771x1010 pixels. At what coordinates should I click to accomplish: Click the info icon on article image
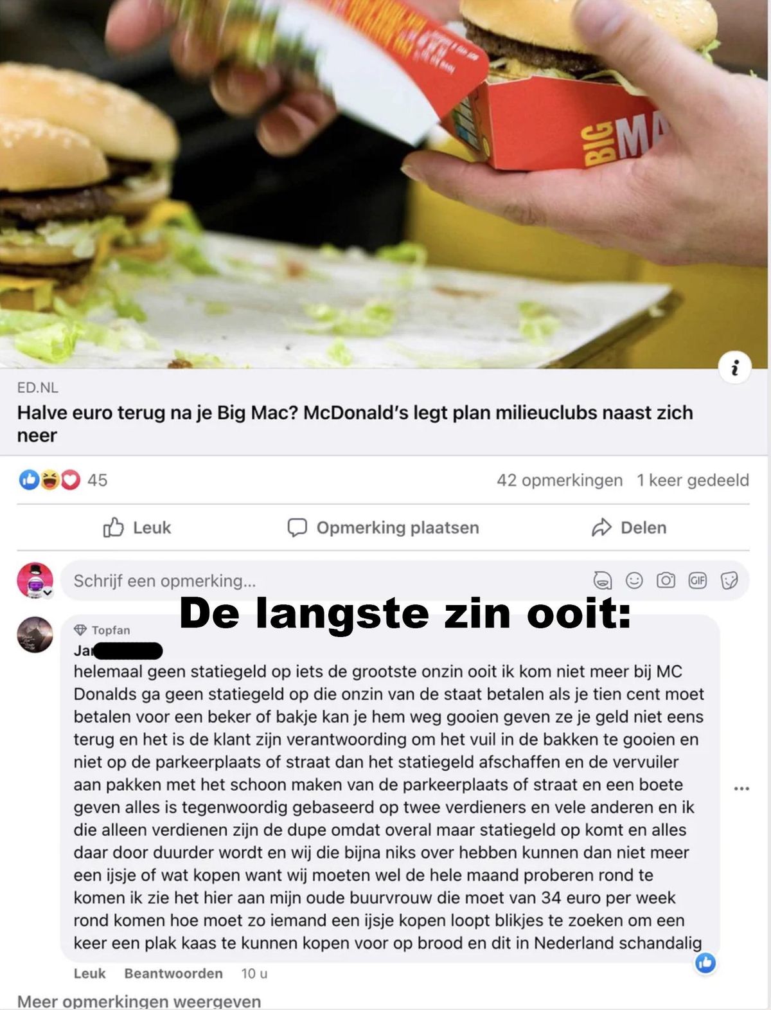[734, 368]
